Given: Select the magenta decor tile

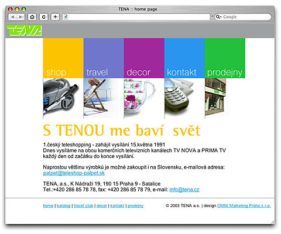Looking at the screenshot, I should click(x=144, y=58).
